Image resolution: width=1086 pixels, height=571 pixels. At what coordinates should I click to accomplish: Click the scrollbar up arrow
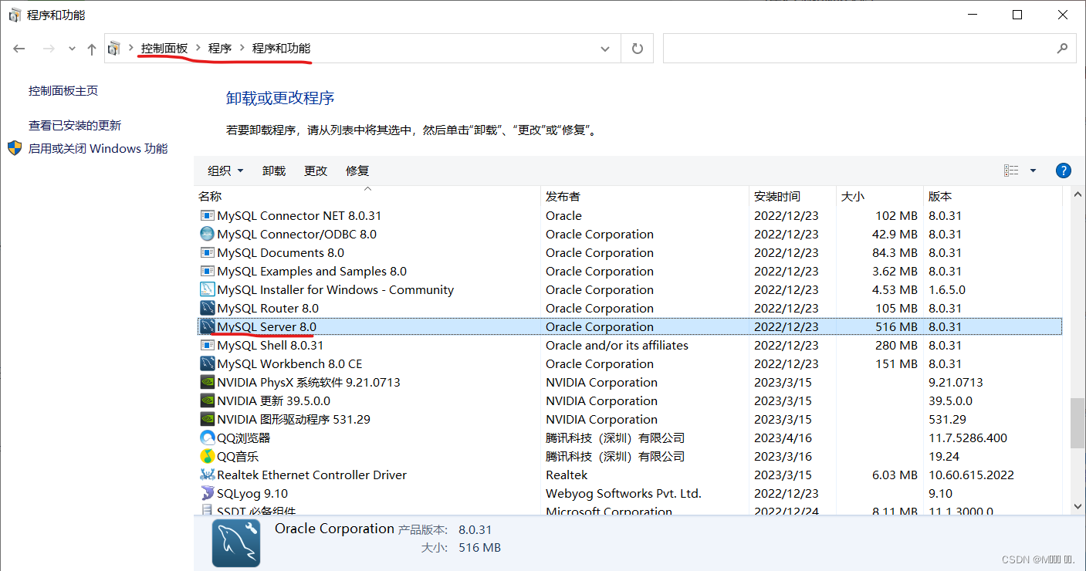[1078, 194]
